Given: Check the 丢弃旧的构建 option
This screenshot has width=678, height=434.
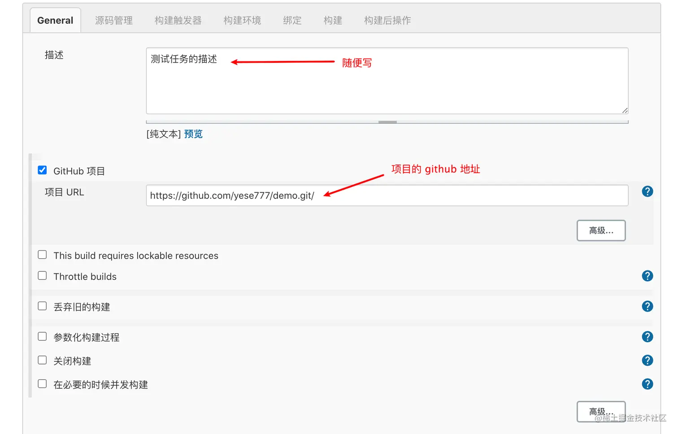Looking at the screenshot, I should pos(42,306).
